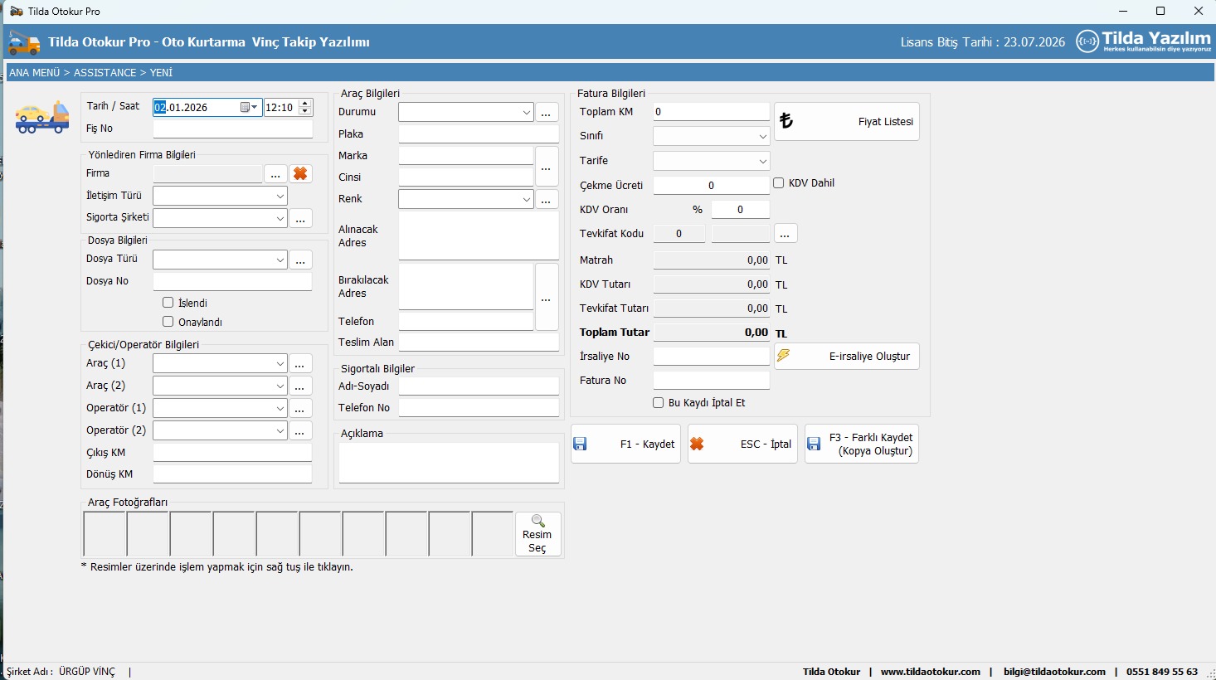The height and width of the screenshot is (680, 1216).
Task: Click E-irsaliye Oluştur lightning button
Action: tap(846, 357)
